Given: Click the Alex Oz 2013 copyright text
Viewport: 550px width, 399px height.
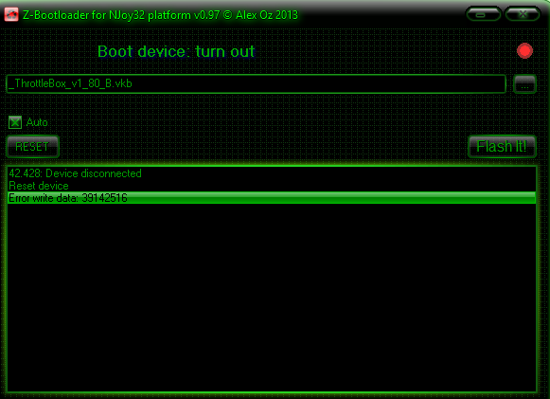Looking at the screenshot, I should click(x=267, y=15).
